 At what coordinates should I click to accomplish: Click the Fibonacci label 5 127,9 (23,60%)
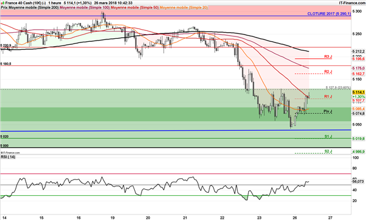click(x=338, y=88)
